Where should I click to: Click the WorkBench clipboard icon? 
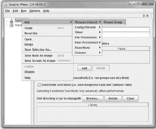point(11,25)
